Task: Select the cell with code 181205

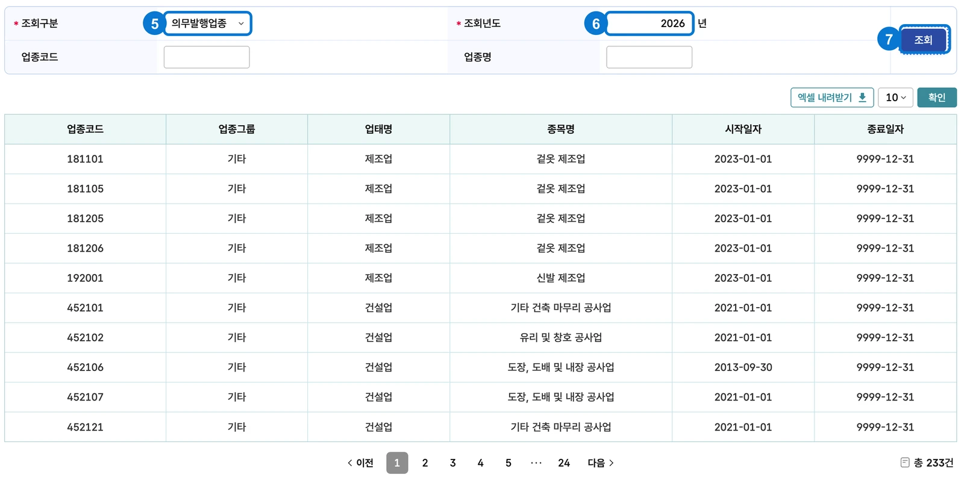Action: (85, 219)
